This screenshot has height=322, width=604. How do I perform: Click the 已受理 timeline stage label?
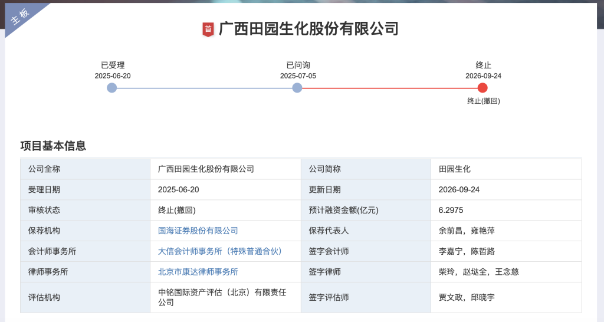(x=113, y=65)
